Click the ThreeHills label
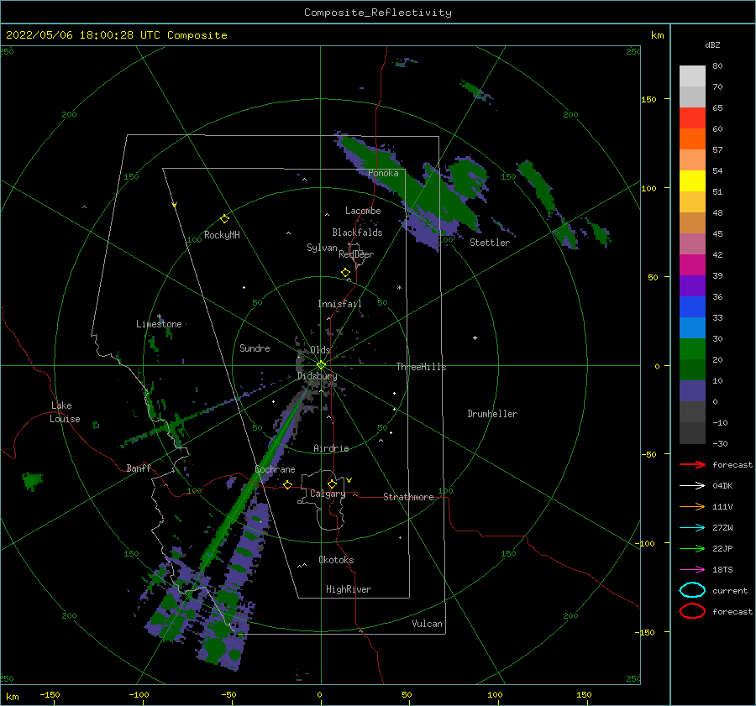The width and height of the screenshot is (756, 706). click(421, 367)
